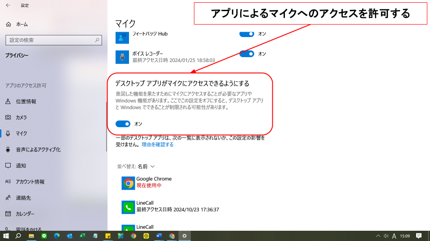The width and height of the screenshot is (430, 241).
Task: Turn off desktop app microphone access toggle
Action: coord(123,124)
